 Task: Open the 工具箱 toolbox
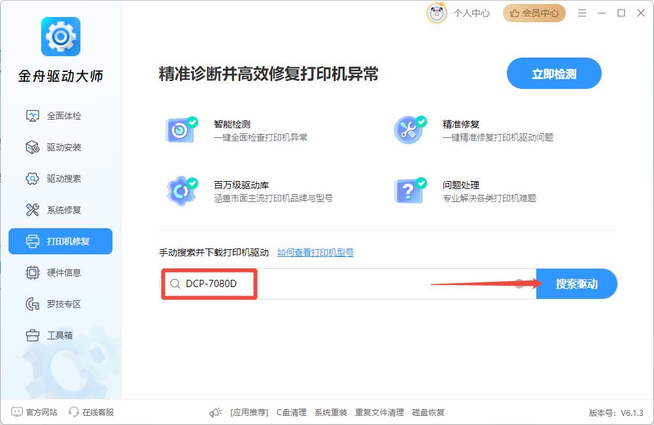click(60, 335)
